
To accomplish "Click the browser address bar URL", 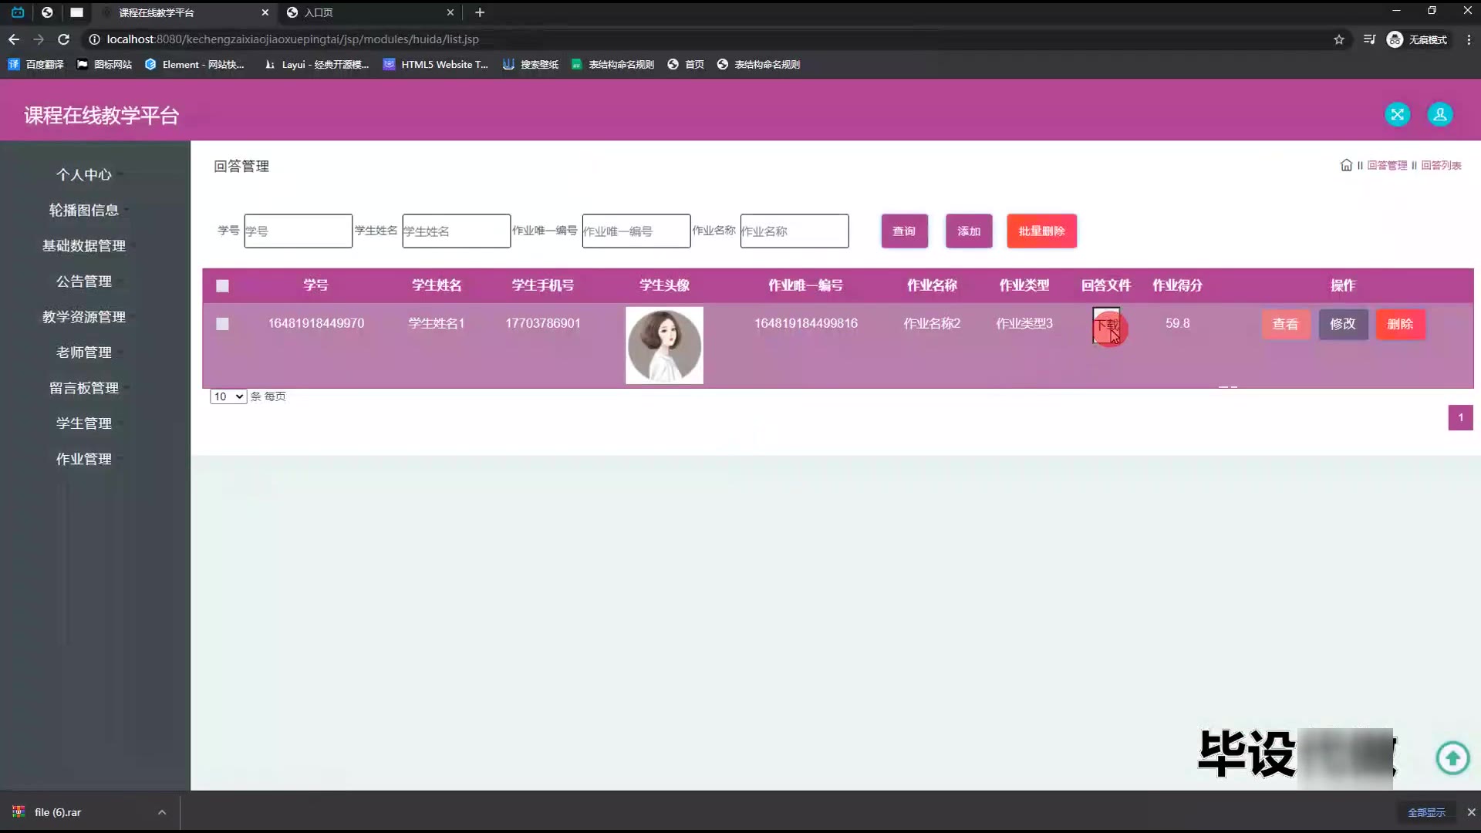I will [x=292, y=39].
